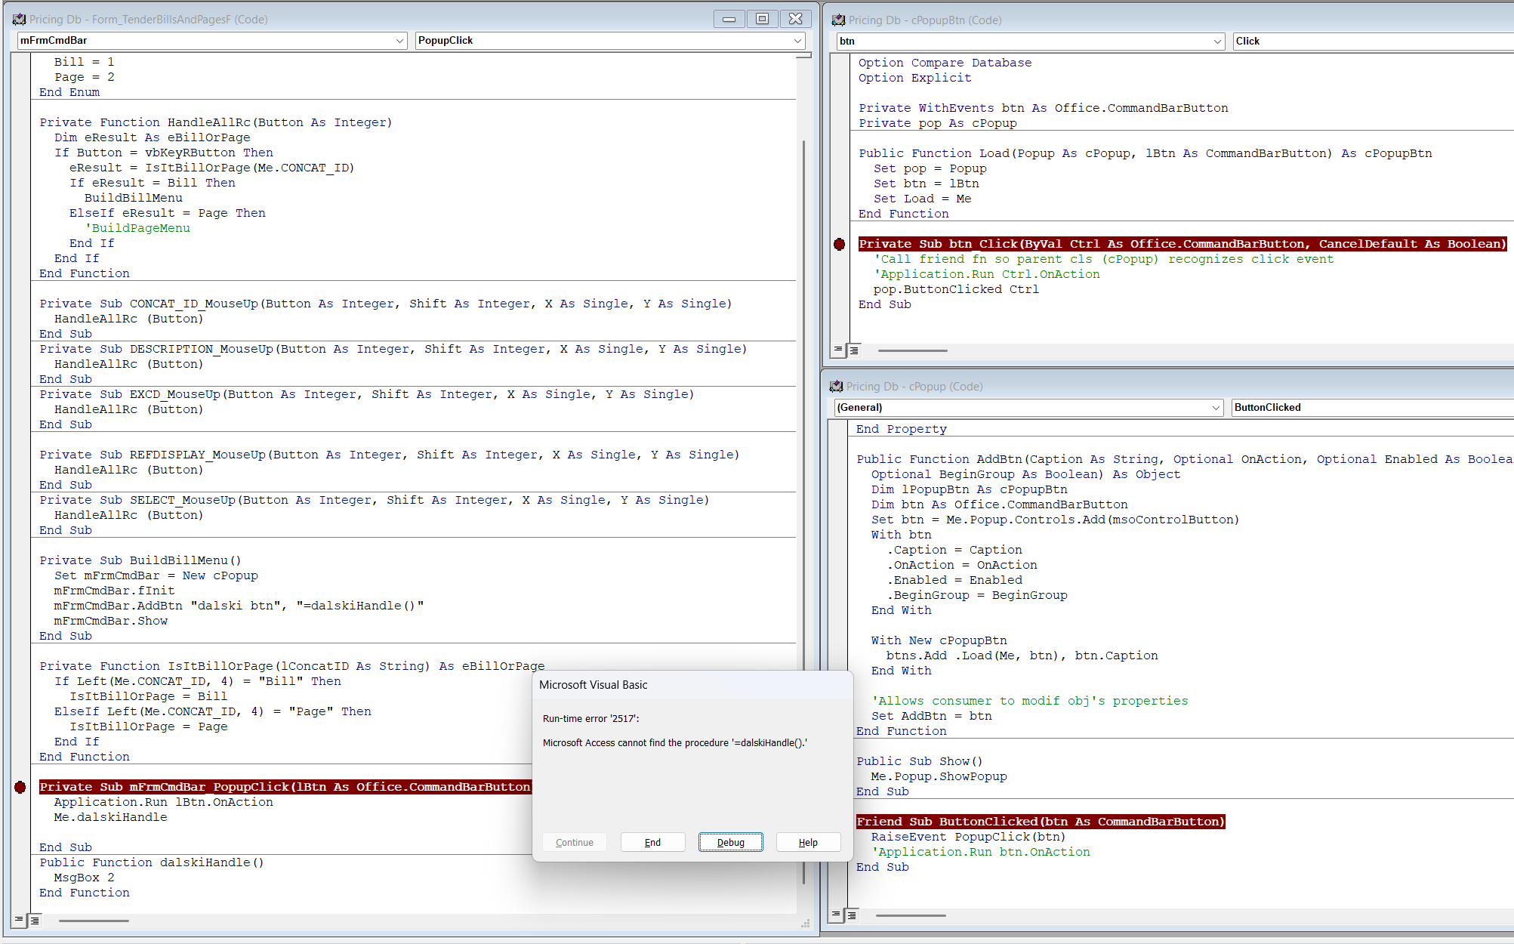Click the 'Set AddBtn = btn' code line
This screenshot has width=1514, height=944.
pos(931,716)
